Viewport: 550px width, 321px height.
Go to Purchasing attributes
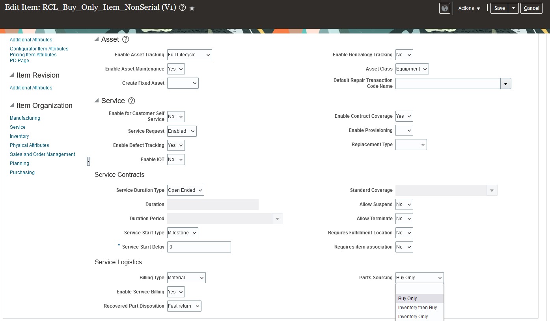[x=22, y=173]
